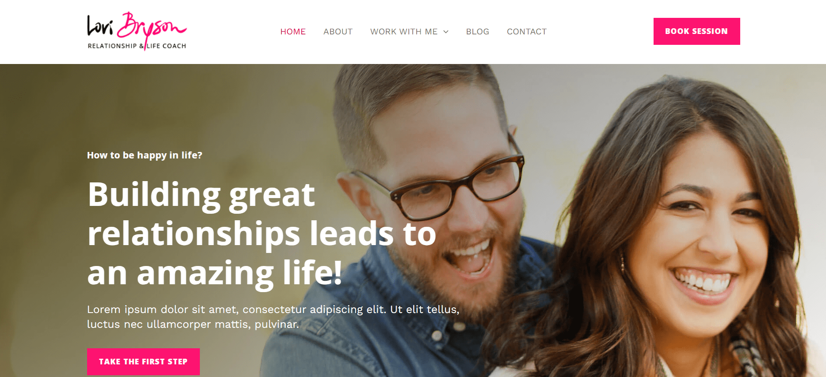
Task: Open the Contact page link
Action: 527,32
